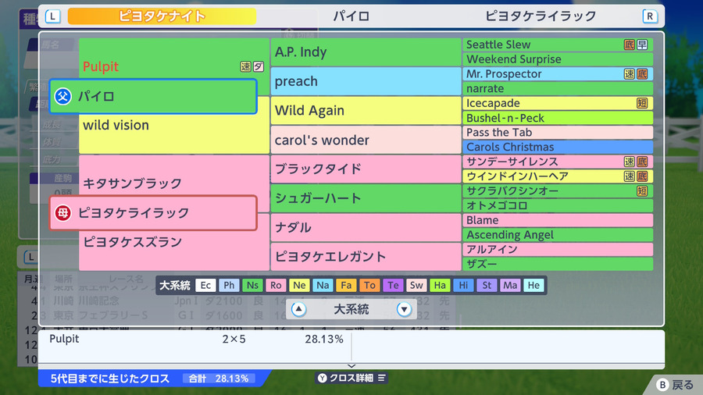Select the パイロ sire cell
The width and height of the screenshot is (703, 395).
[153, 96]
